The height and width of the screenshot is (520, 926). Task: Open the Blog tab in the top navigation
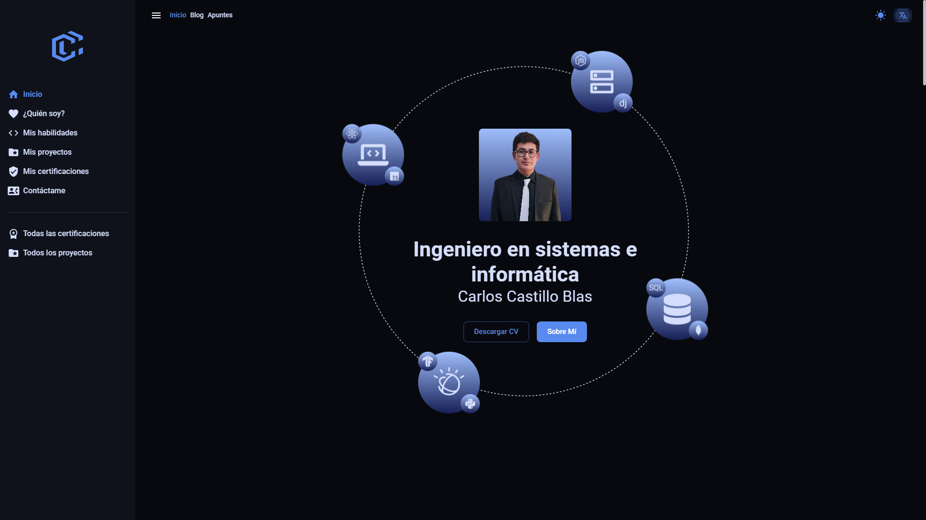pyautogui.click(x=197, y=15)
